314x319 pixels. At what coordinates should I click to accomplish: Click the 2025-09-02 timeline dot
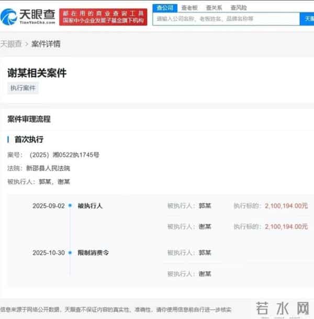tap(70, 205)
